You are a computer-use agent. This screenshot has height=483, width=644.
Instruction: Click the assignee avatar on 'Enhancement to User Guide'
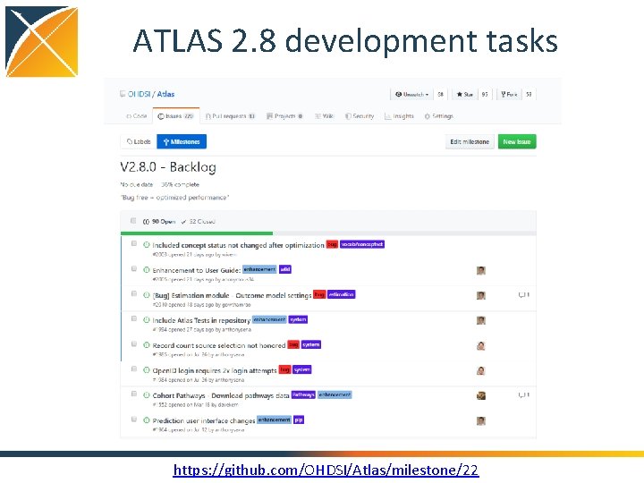click(481, 271)
